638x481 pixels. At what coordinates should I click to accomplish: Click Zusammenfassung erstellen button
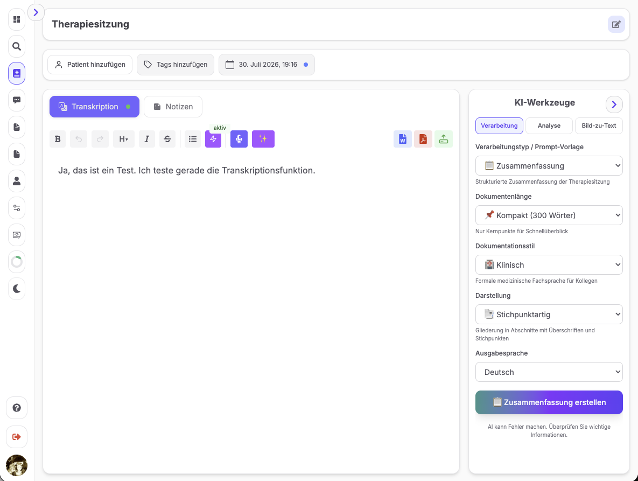(549, 402)
